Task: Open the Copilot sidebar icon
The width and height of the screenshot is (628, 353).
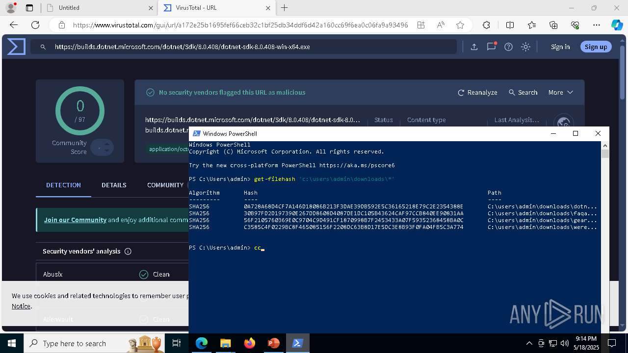Action: [617, 25]
